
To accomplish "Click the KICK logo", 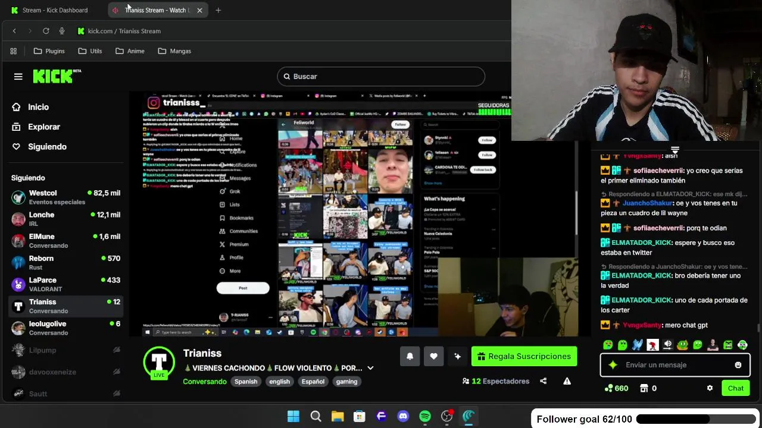I will 57,76.
